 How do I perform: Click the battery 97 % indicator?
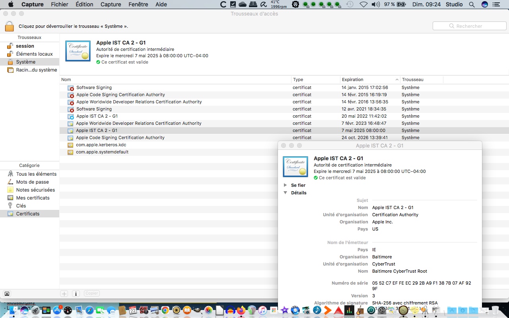(x=395, y=4)
